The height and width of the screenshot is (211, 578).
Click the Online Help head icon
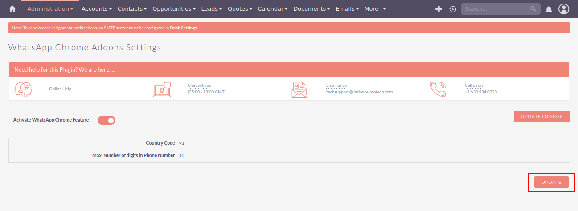[22, 89]
